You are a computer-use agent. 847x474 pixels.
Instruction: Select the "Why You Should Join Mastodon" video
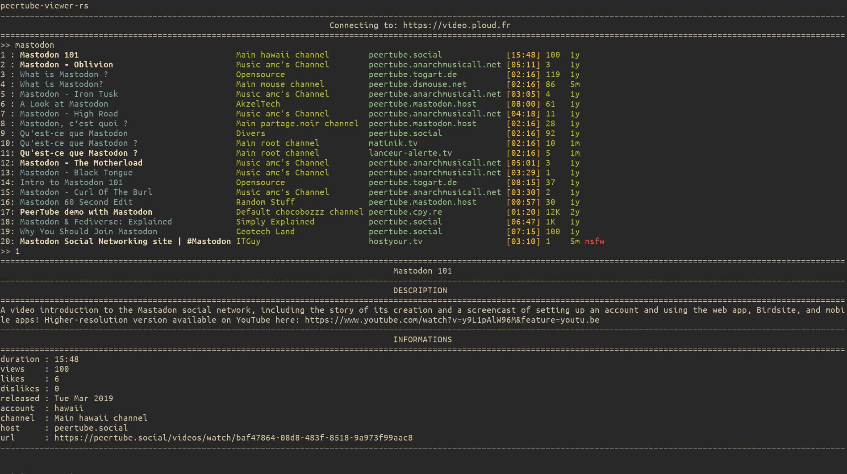88,231
